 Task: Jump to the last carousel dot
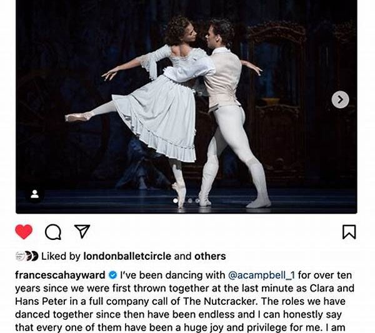197,201
